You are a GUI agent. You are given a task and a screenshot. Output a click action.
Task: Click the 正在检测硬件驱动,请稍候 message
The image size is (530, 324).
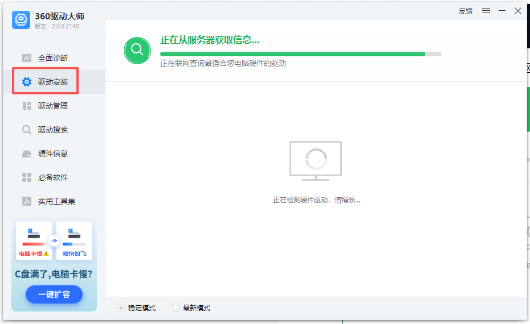(316, 200)
